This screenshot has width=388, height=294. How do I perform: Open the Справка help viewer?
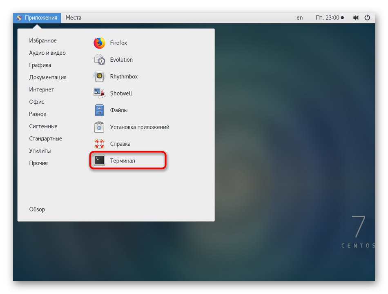(120, 144)
